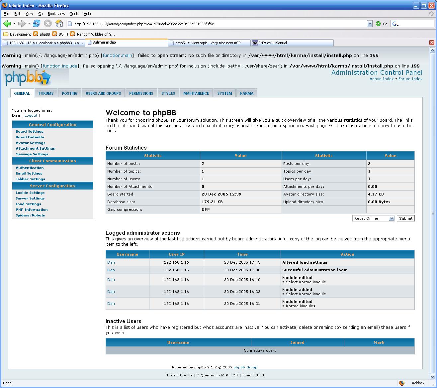437x388 pixels.
Task: Click the Stop loading icon
Action: [48, 24]
